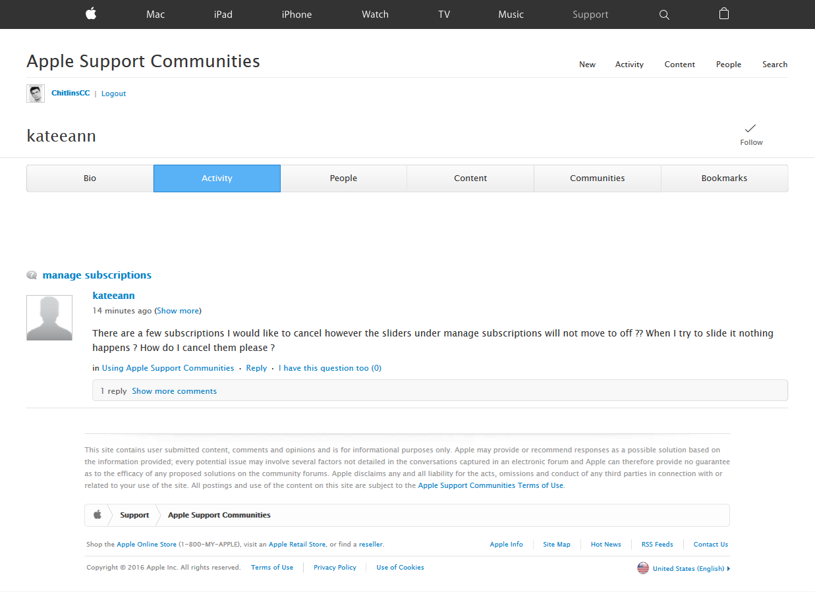Click kateeann's gray avatar placeholder

click(49, 318)
